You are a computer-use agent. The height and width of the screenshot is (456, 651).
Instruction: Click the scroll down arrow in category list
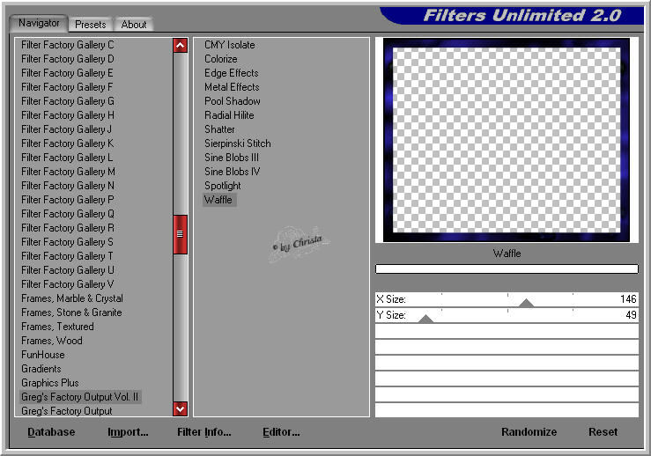(181, 408)
